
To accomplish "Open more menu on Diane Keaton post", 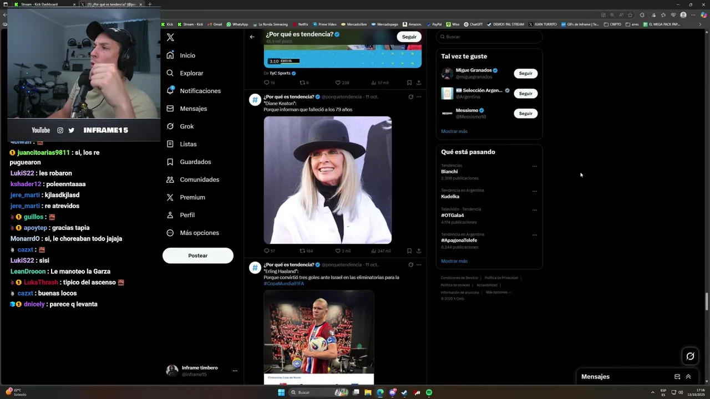I will [419, 96].
